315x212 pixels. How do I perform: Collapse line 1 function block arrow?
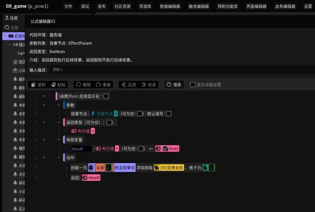tap(44, 96)
